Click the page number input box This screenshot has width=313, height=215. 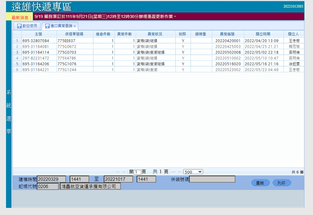(x=138, y=172)
